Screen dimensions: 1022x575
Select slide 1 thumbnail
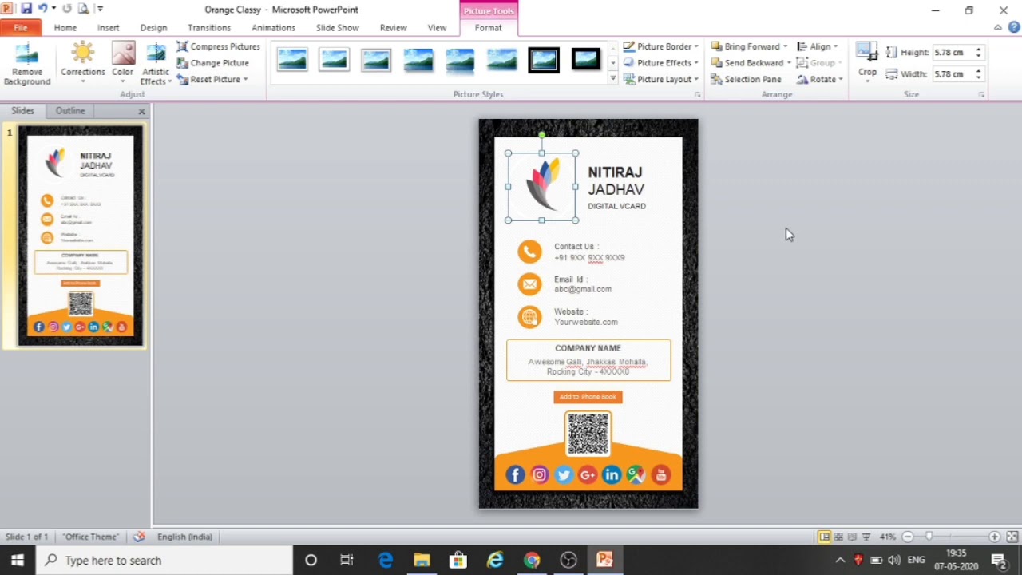(x=81, y=236)
